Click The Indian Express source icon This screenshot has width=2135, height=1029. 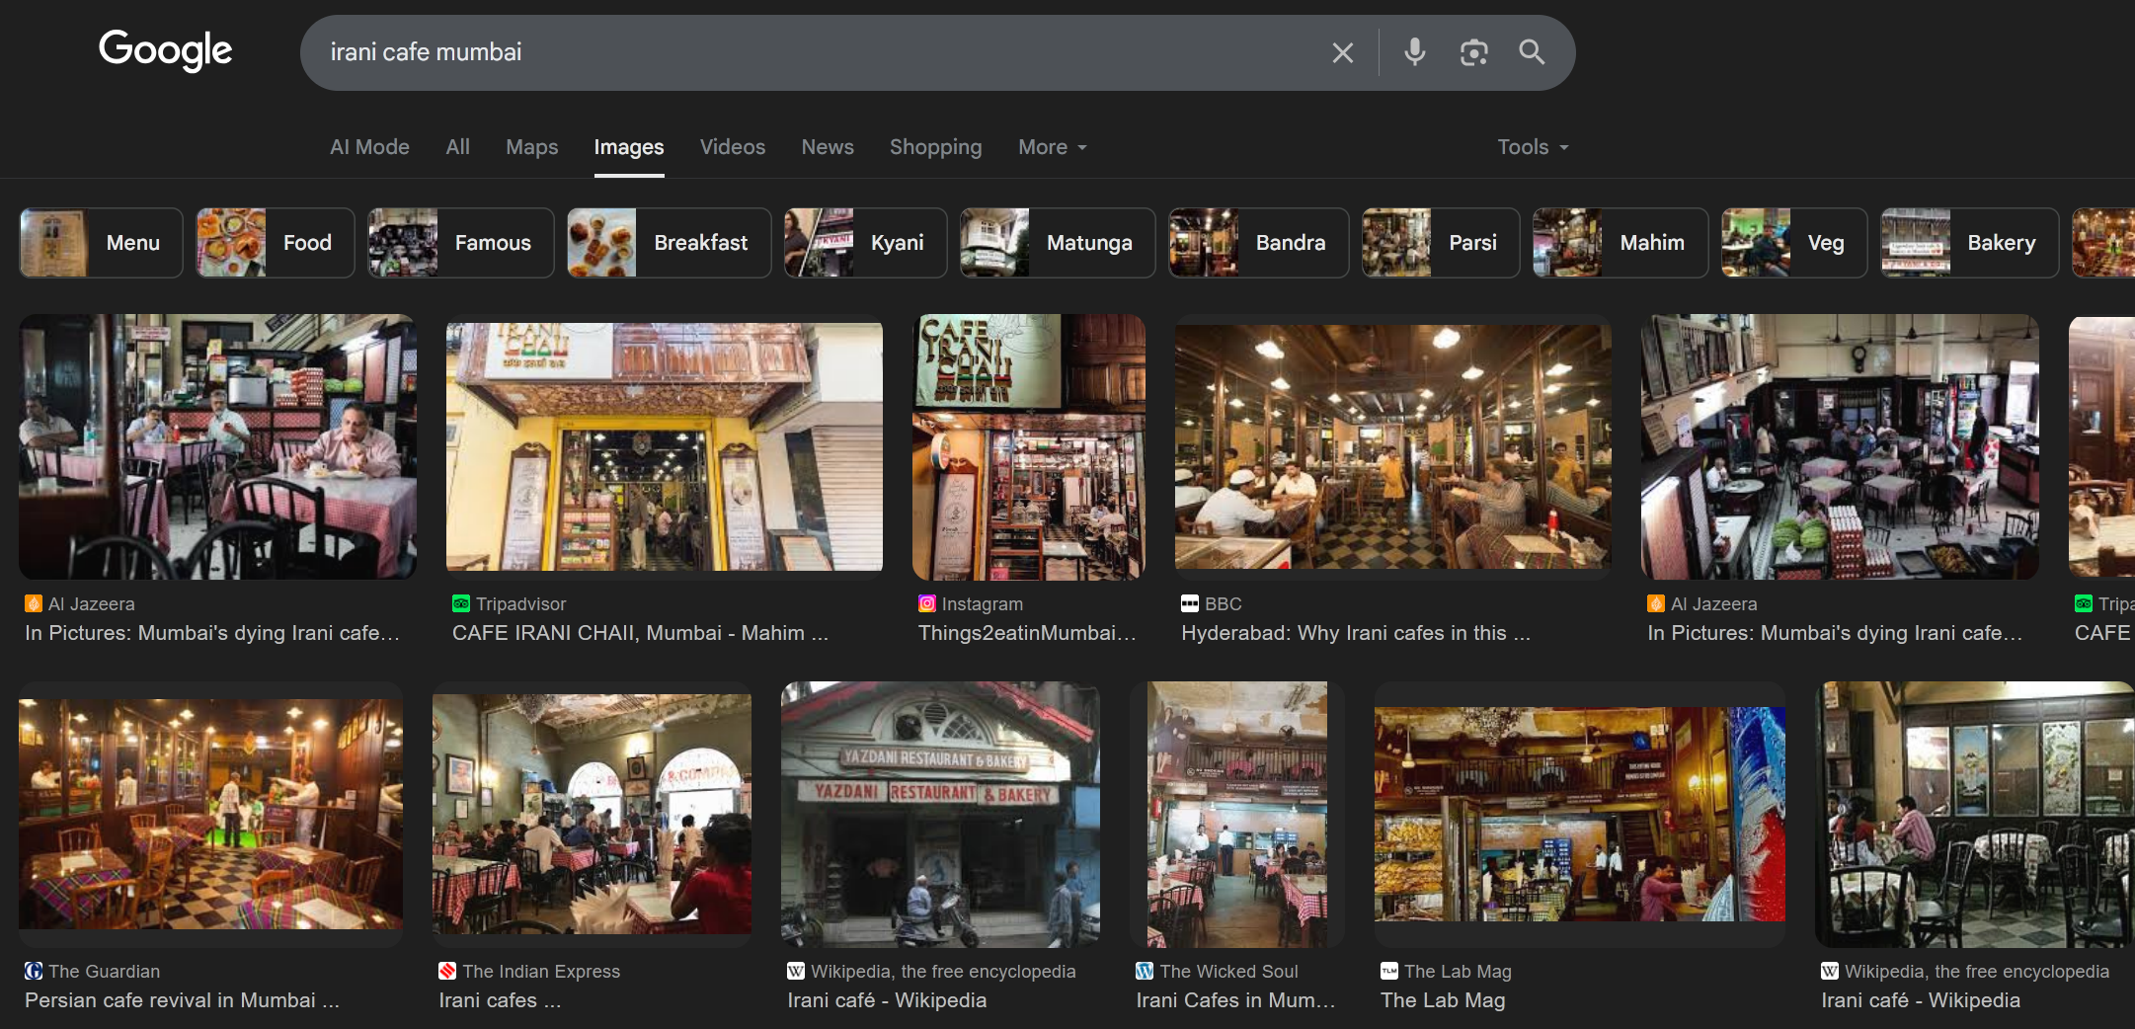click(x=447, y=971)
